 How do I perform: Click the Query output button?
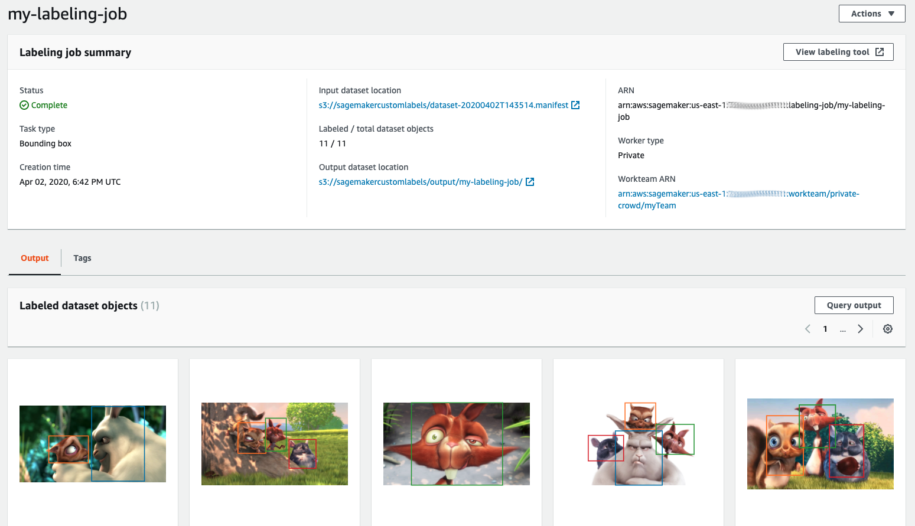(x=854, y=305)
